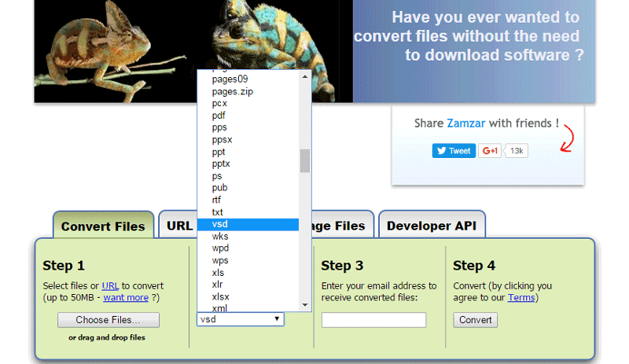Screen dimensions: 629x364
Task: Click the list scrollbar up arrow
Action: click(305, 76)
